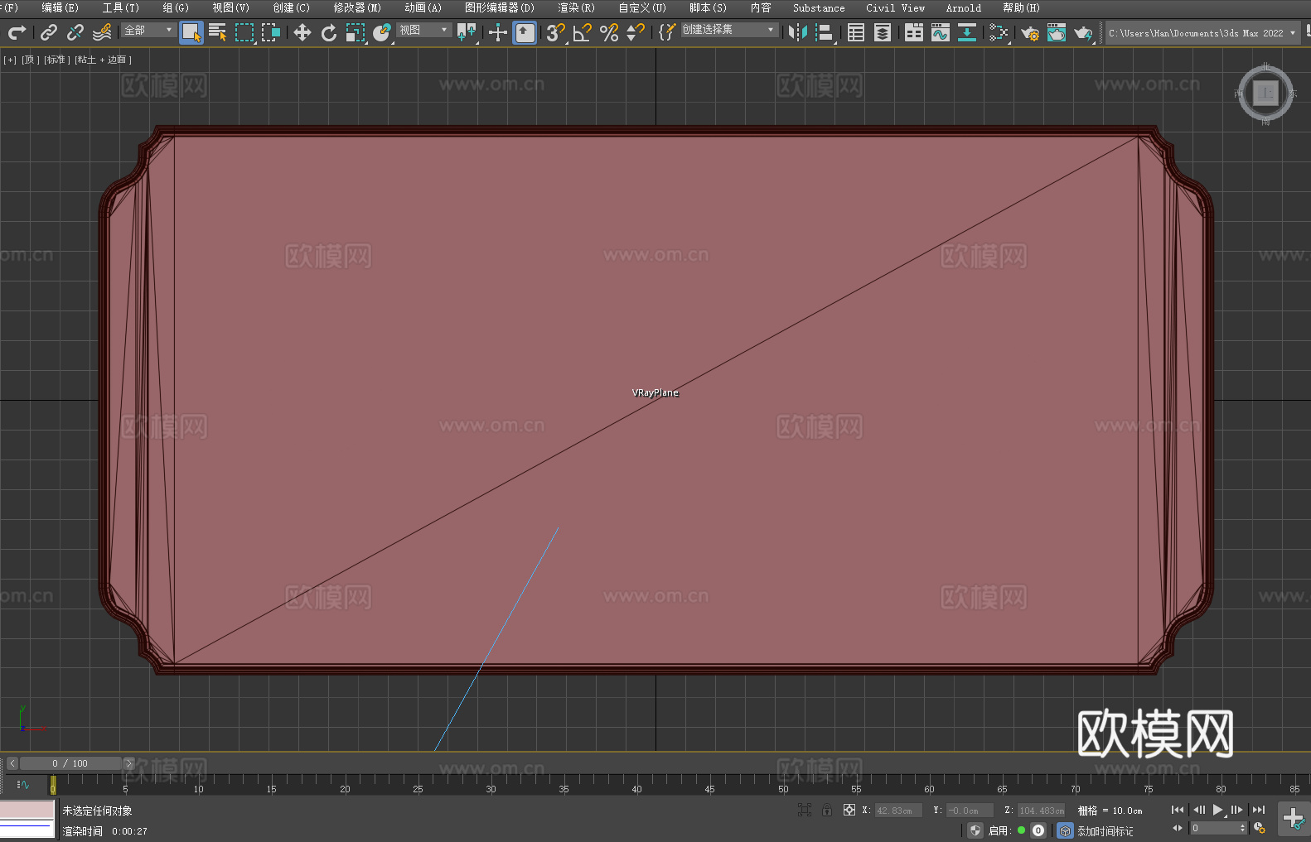This screenshot has height=842, width=1311.
Task: Open 工具(T) menu
Action: (x=120, y=7)
